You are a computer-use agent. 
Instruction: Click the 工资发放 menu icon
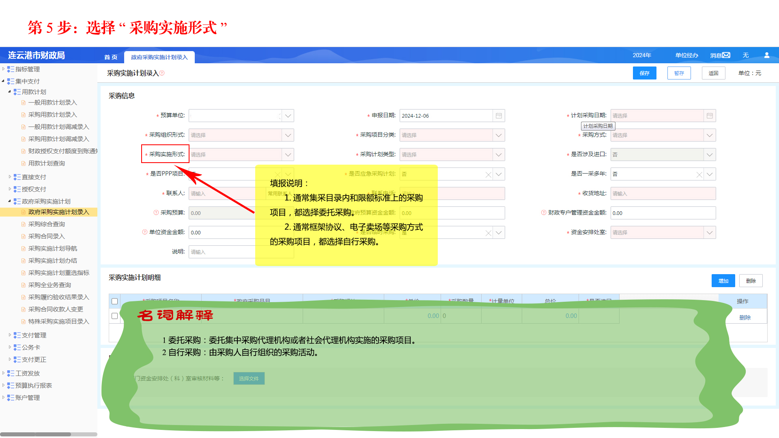click(x=11, y=374)
